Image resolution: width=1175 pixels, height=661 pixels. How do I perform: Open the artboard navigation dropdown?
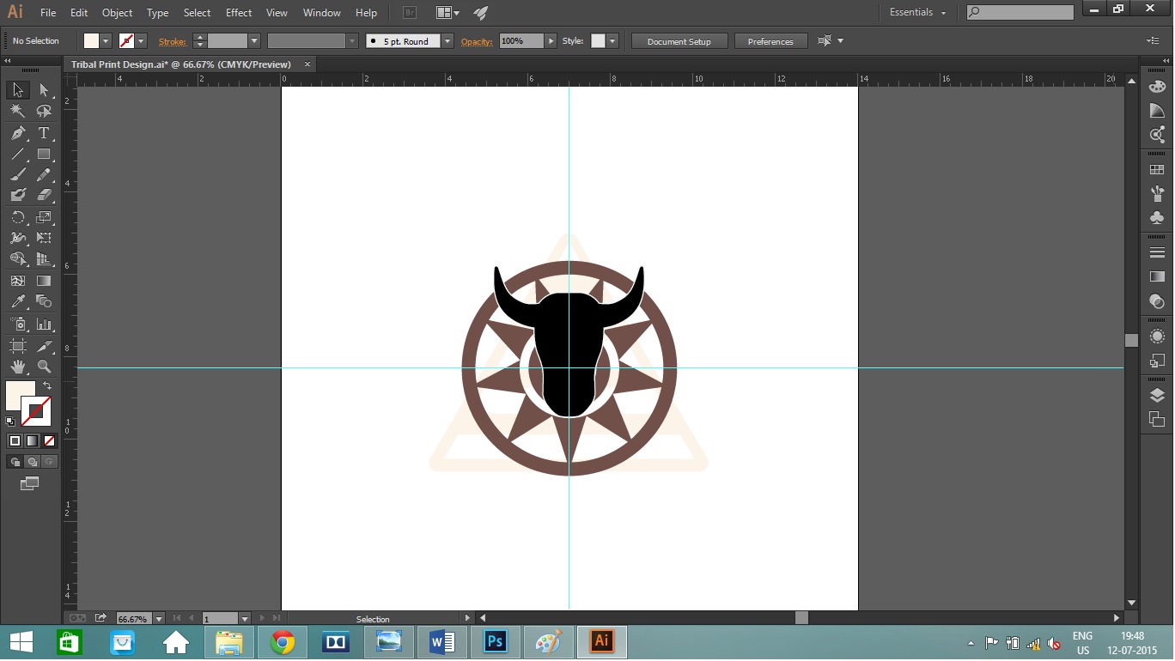245,618
